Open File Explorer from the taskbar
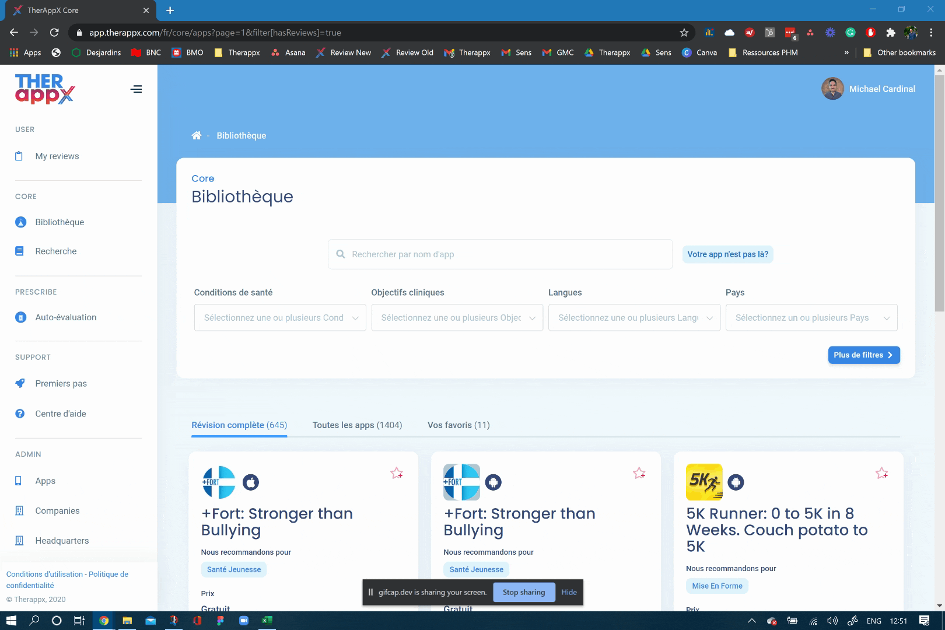The image size is (945, 630). (127, 621)
